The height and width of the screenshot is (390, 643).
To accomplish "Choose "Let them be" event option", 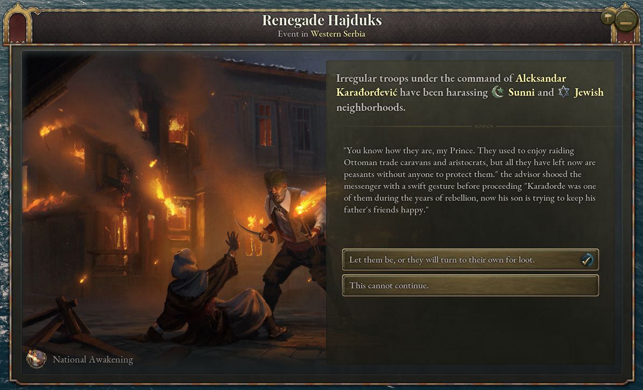I will (x=470, y=260).
